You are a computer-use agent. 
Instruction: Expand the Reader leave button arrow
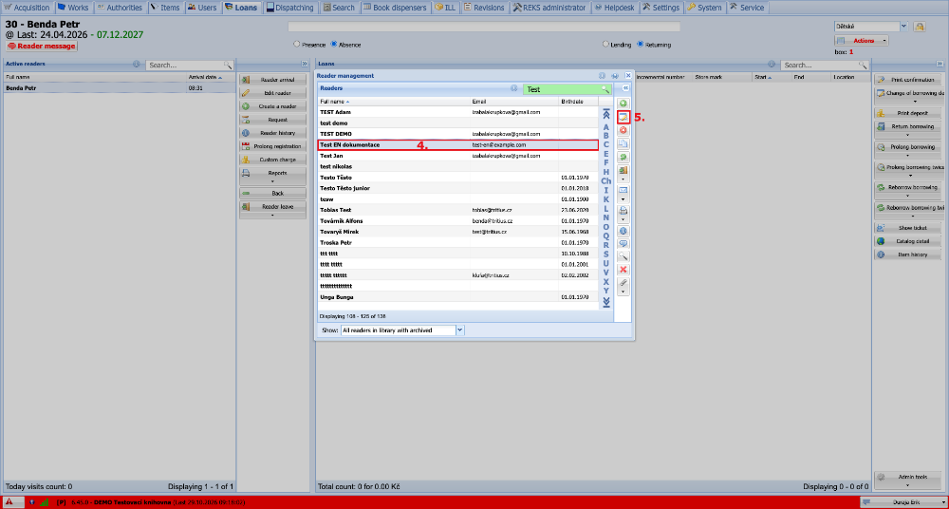coord(272,215)
